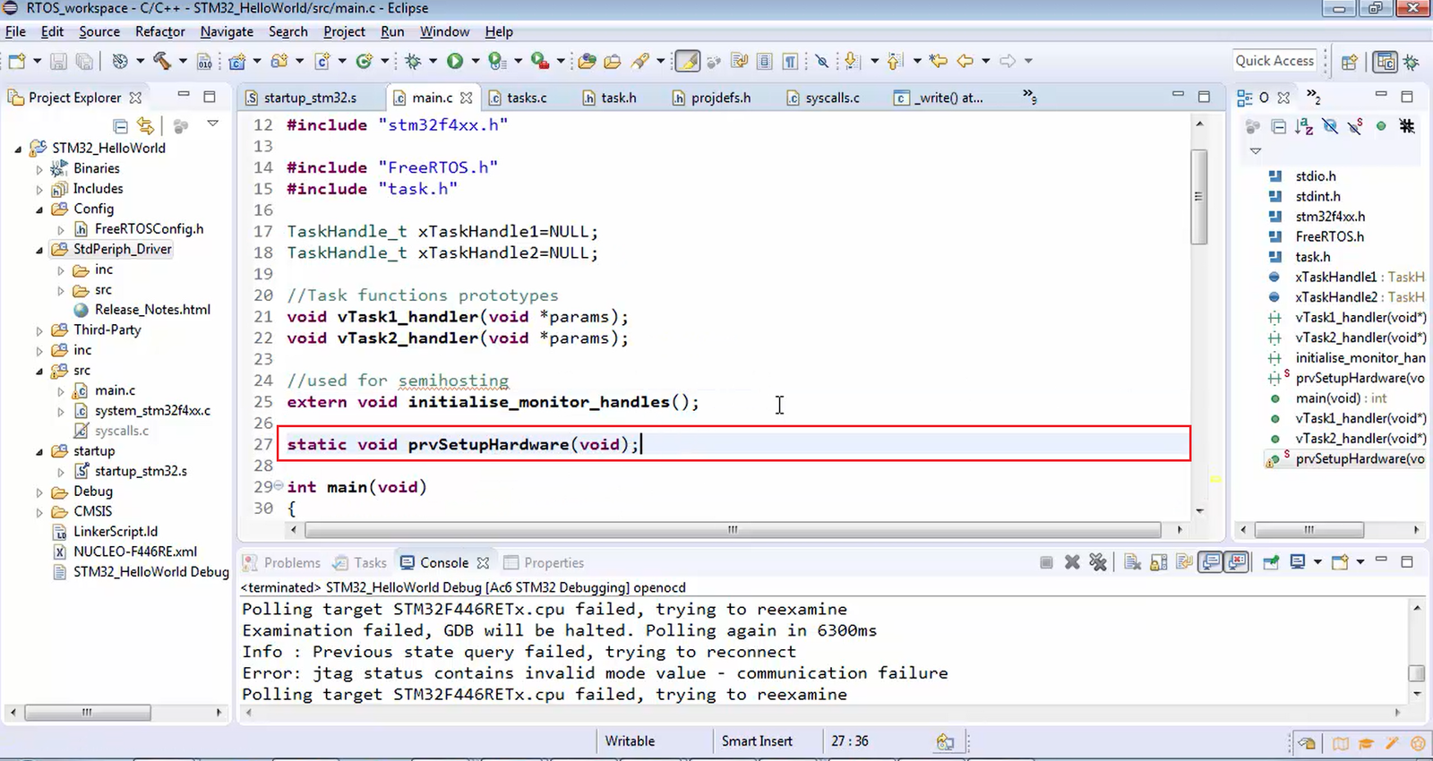The image size is (1433, 761).
Task: Collapse the StdPeriph_Driver folder node
Action: 39,250
